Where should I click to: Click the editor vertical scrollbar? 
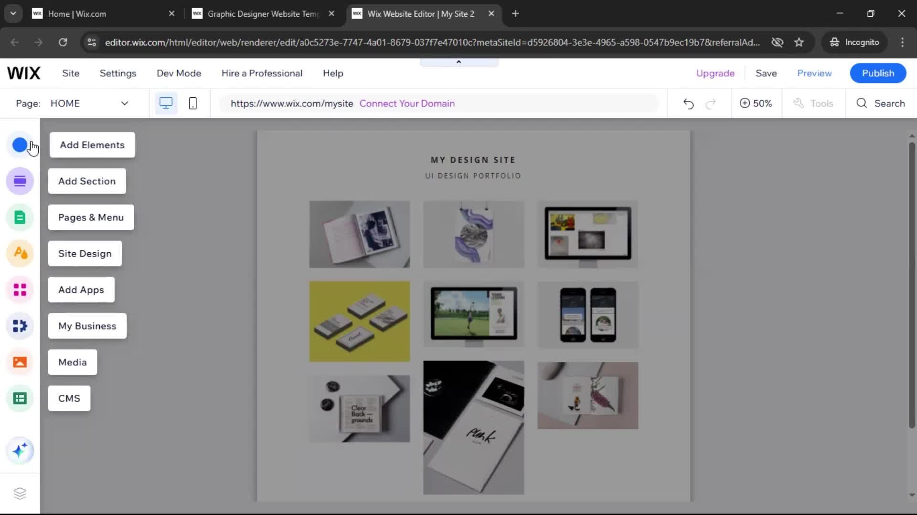point(912,285)
